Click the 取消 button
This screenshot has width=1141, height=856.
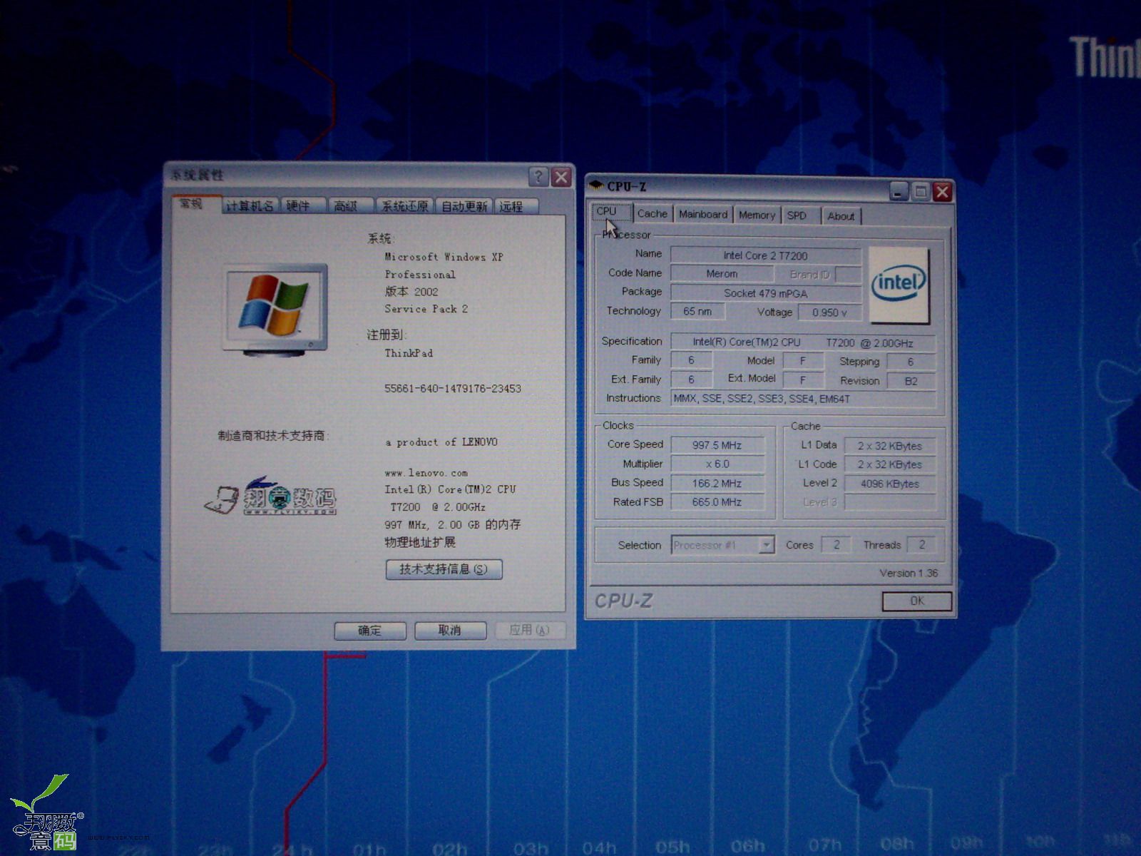click(x=450, y=630)
